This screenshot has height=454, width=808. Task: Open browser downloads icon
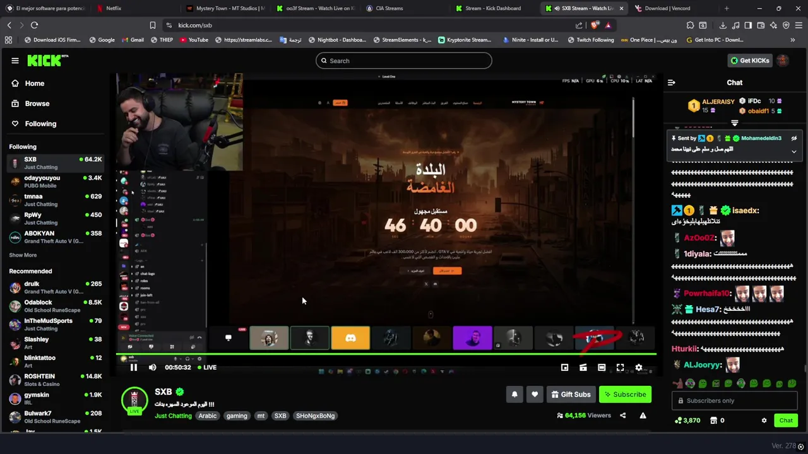pos(723,25)
